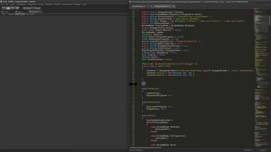Toggle Error pause in Unity Console
The height and width of the screenshot is (152, 271).
pos(30,14)
